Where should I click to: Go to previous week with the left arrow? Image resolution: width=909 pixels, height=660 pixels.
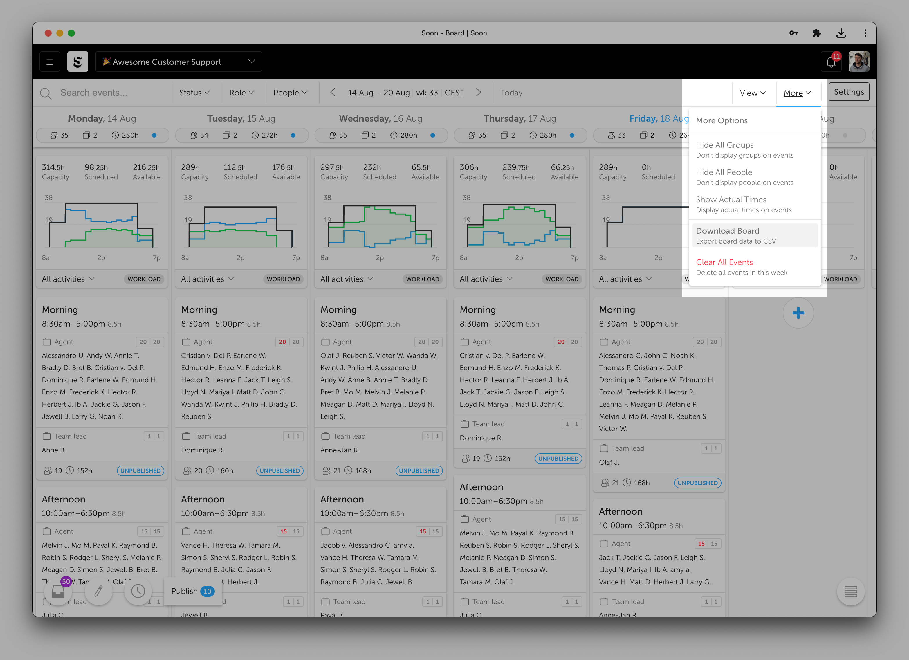333,93
